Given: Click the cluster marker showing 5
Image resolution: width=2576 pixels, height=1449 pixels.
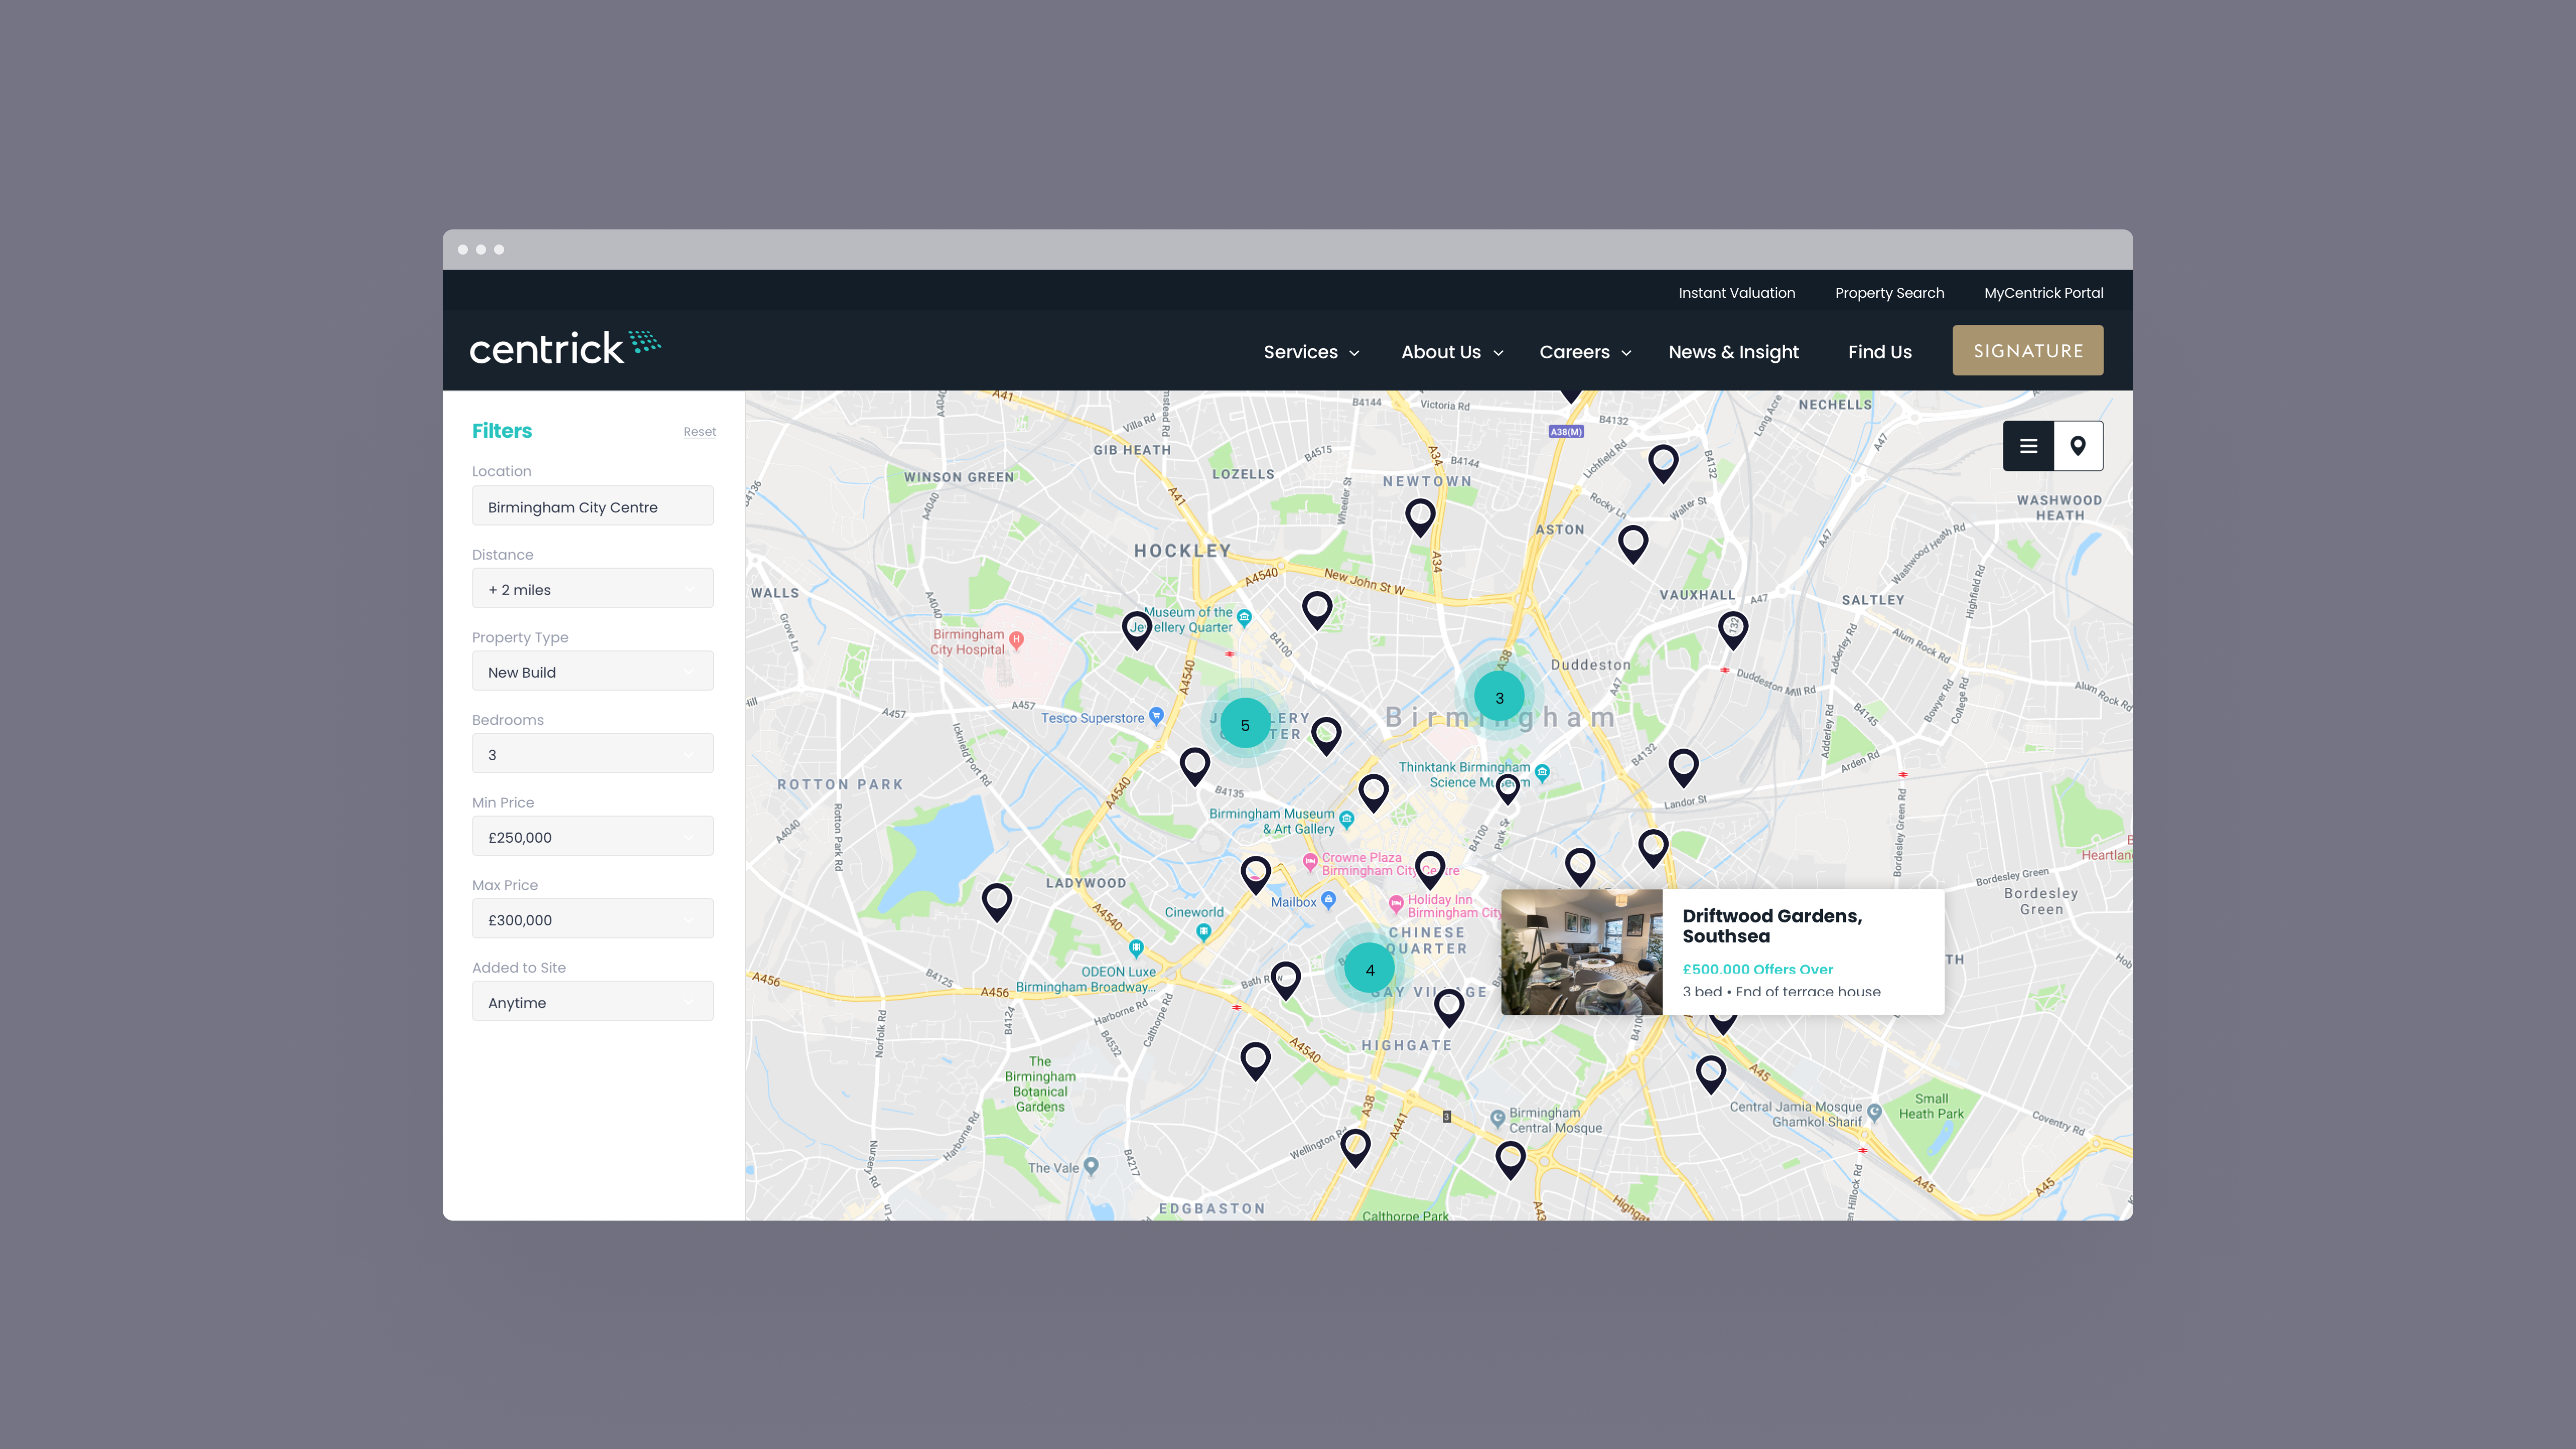Looking at the screenshot, I should point(1245,725).
